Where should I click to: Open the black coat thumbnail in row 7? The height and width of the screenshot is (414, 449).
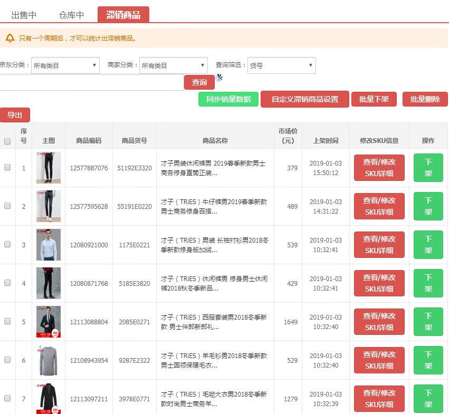[49, 398]
